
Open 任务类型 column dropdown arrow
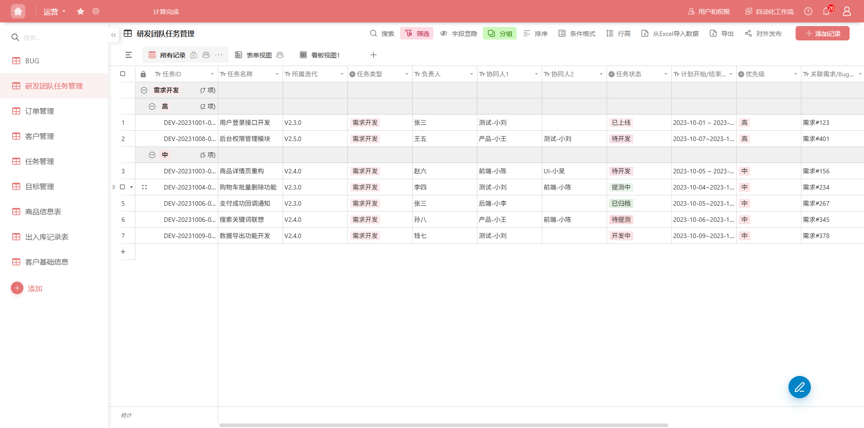pos(407,74)
